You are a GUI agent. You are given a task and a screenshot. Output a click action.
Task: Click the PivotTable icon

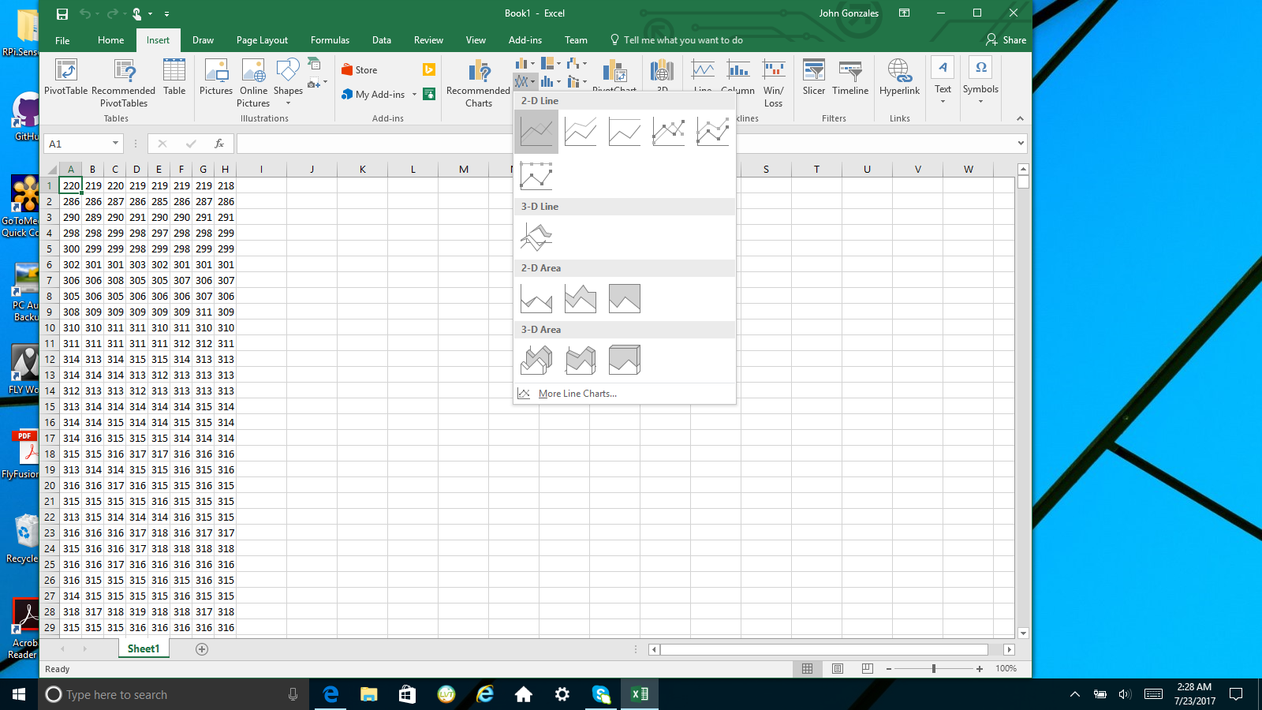click(66, 78)
